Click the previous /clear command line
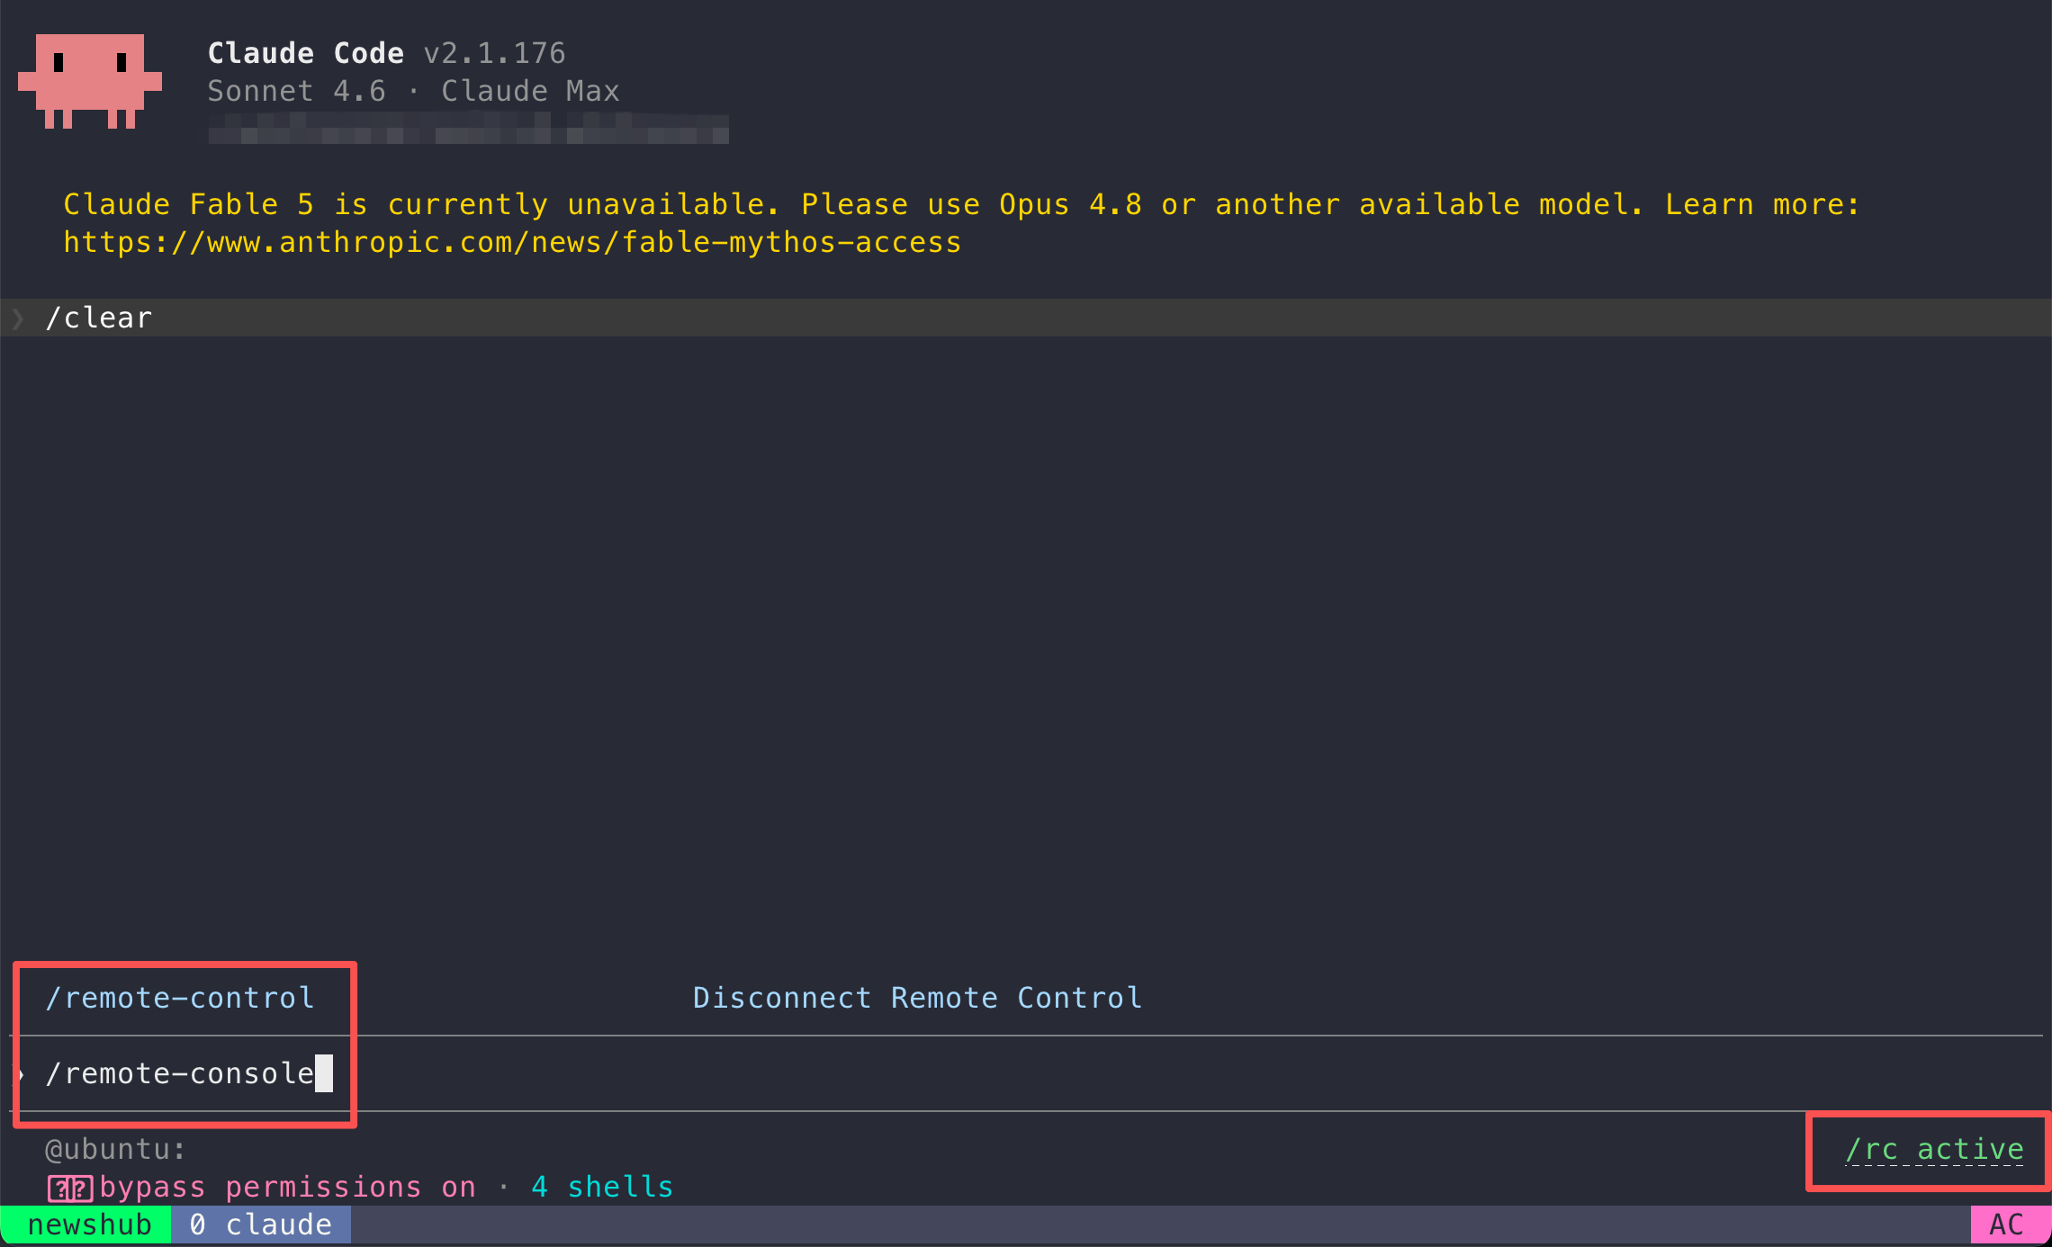This screenshot has height=1247, width=2052. (1026, 318)
